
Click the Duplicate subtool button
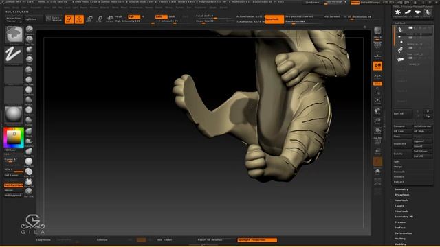402,143
